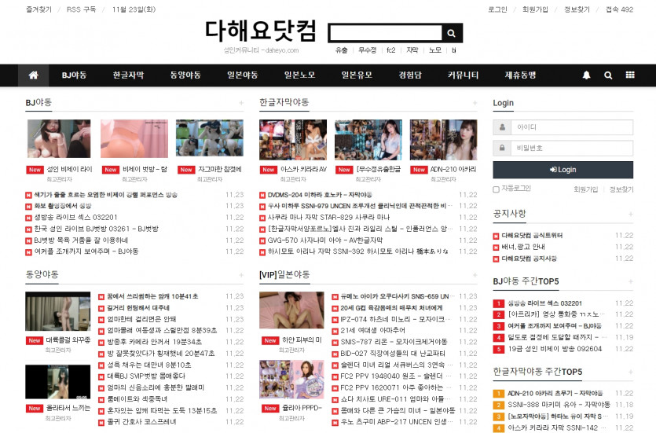The width and height of the screenshot is (656, 433).
Task: Open the 커뮤니티 menu item
Action: (463, 75)
